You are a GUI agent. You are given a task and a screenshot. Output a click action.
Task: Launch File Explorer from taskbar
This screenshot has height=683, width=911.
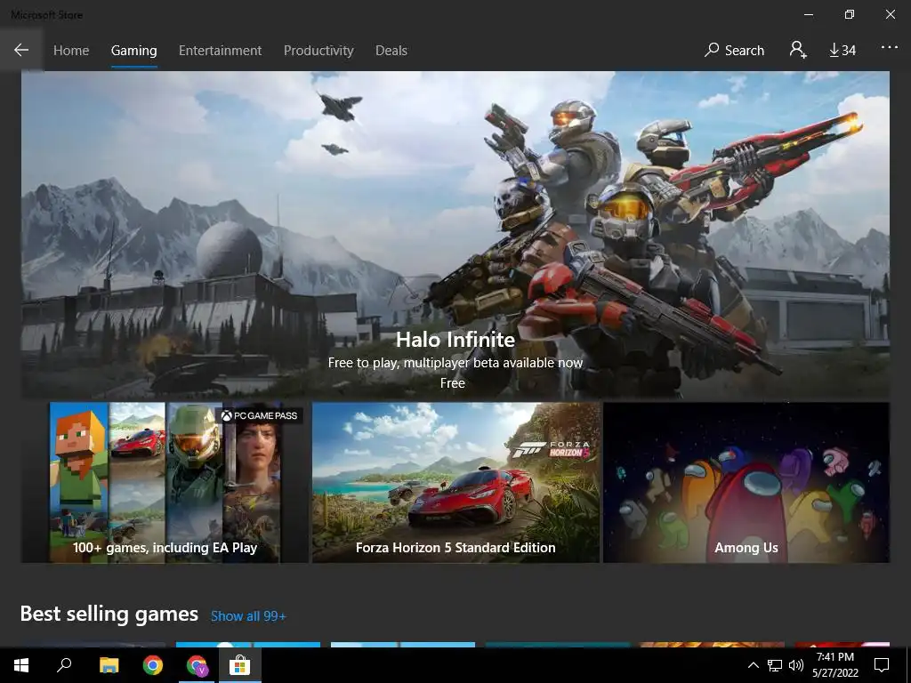[109, 665]
